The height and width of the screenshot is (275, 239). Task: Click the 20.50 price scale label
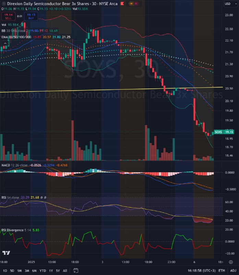pos(229,88)
